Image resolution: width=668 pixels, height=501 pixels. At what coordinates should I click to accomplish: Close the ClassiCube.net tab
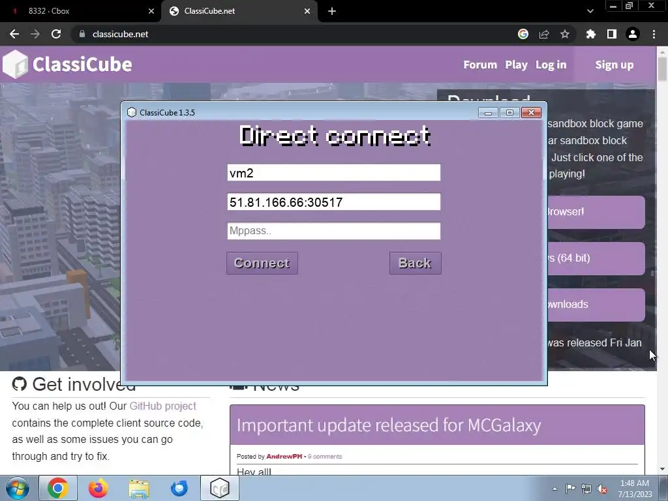tap(307, 11)
